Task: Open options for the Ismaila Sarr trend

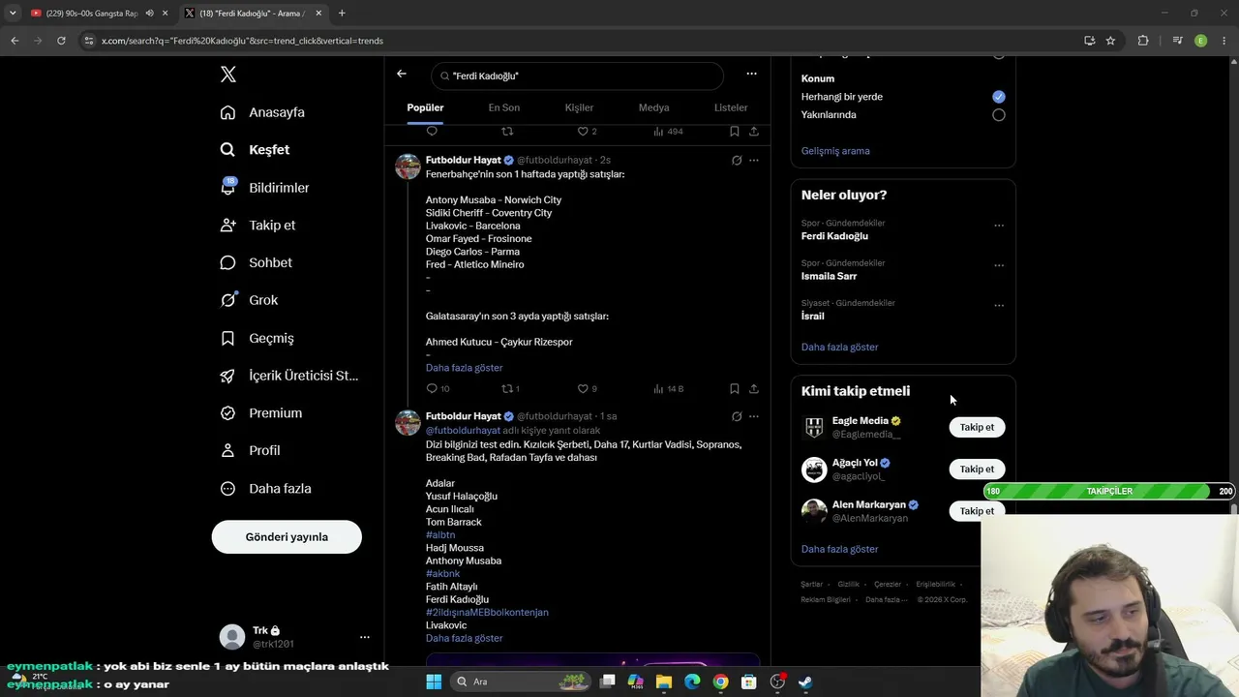Action: coord(999,265)
